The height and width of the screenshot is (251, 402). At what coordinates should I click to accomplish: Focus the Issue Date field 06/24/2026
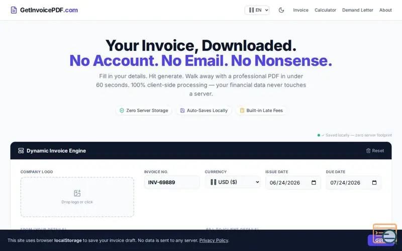(293, 183)
